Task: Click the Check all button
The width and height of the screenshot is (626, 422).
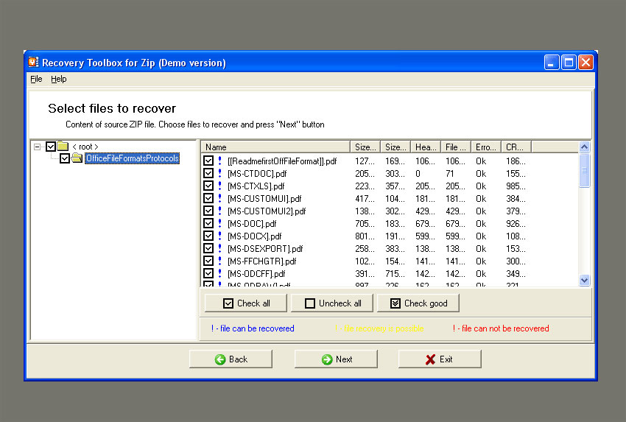Action: [x=245, y=303]
